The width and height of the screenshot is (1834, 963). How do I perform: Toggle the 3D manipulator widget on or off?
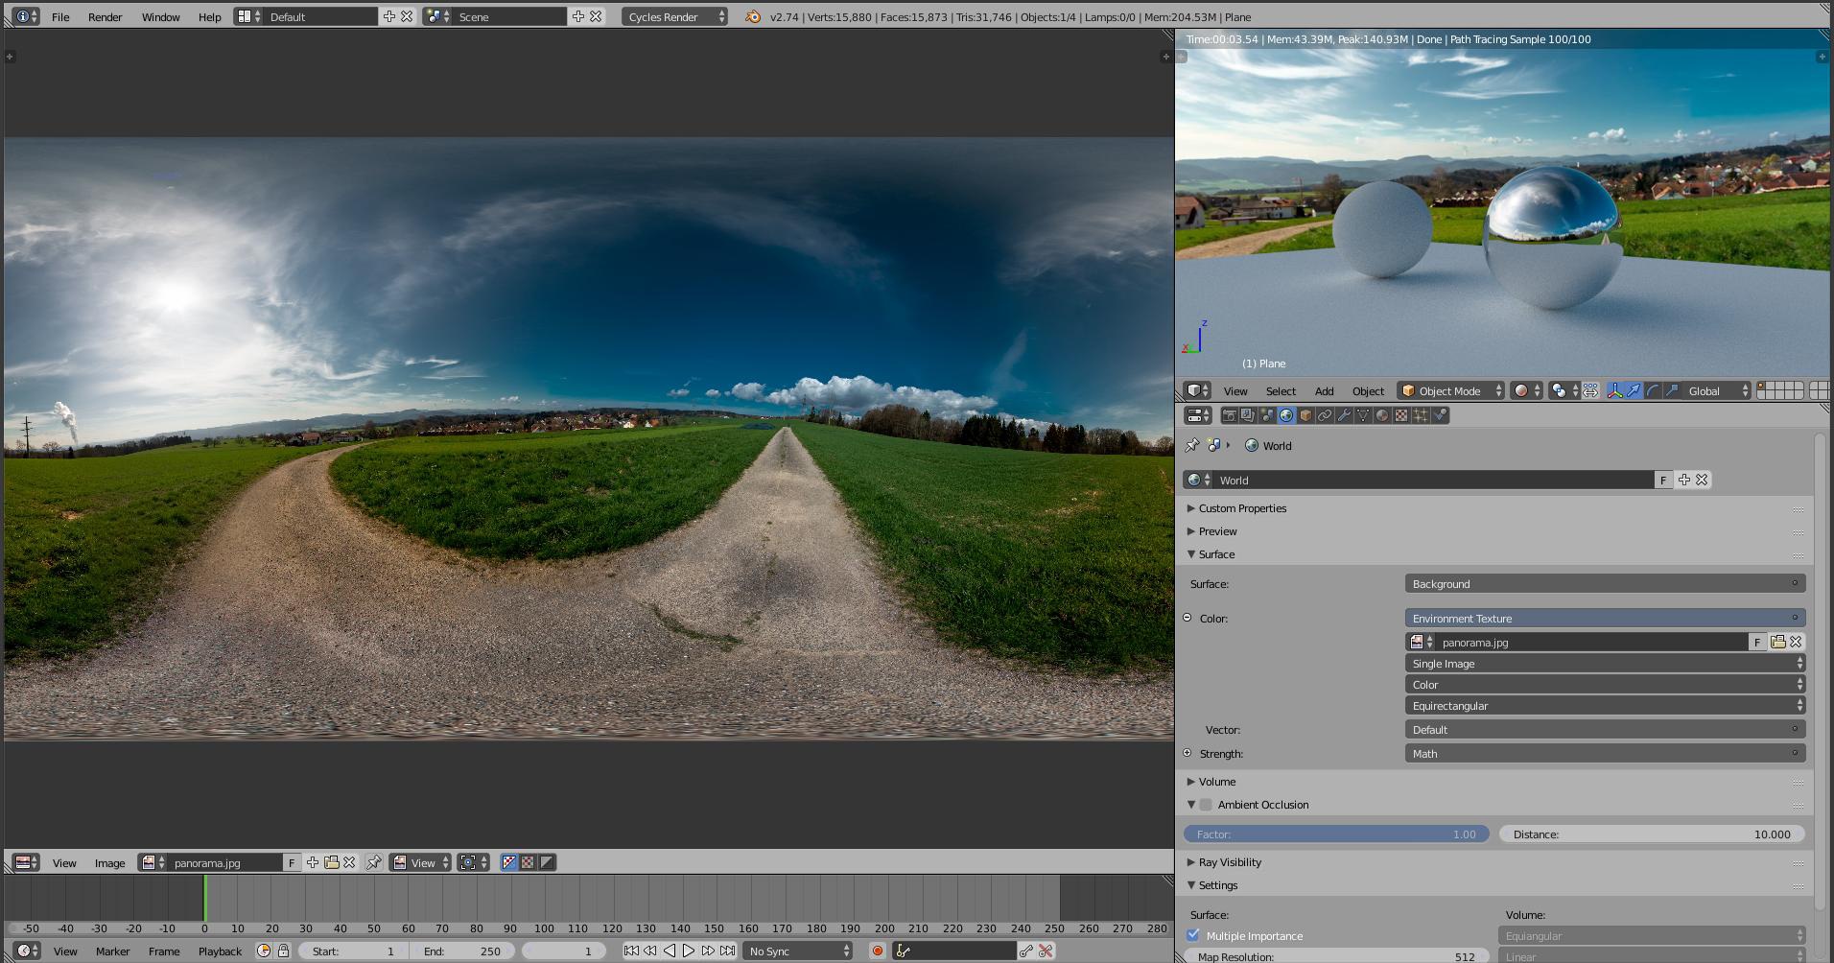pyautogui.click(x=1615, y=390)
